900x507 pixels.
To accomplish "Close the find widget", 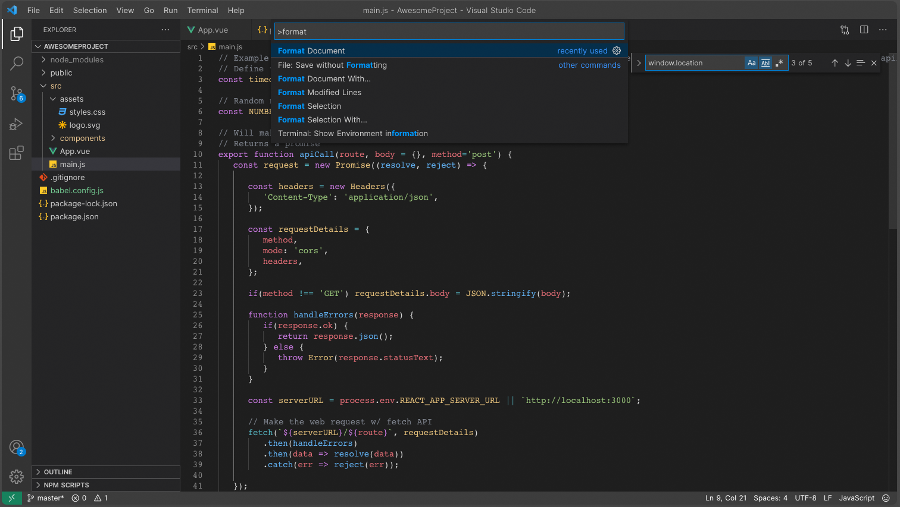I will click(x=874, y=63).
